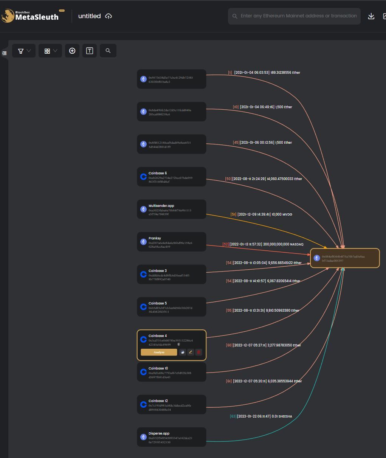Image resolution: width=386 pixels, height=458 pixels.
Task: Click the Coinbase logo on Coinbase 5 node
Action: click(143, 307)
